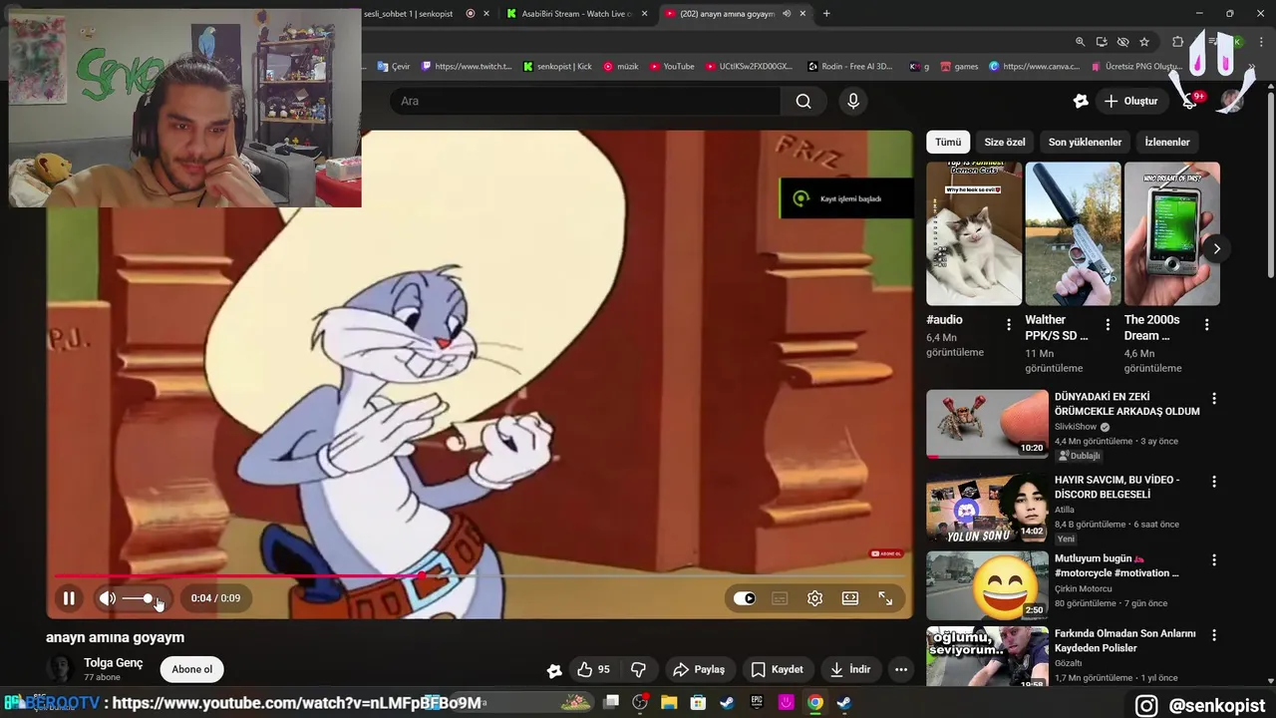Screen dimensions: 1276x718
Task: Share the video with Paylaş
Action: [699, 669]
